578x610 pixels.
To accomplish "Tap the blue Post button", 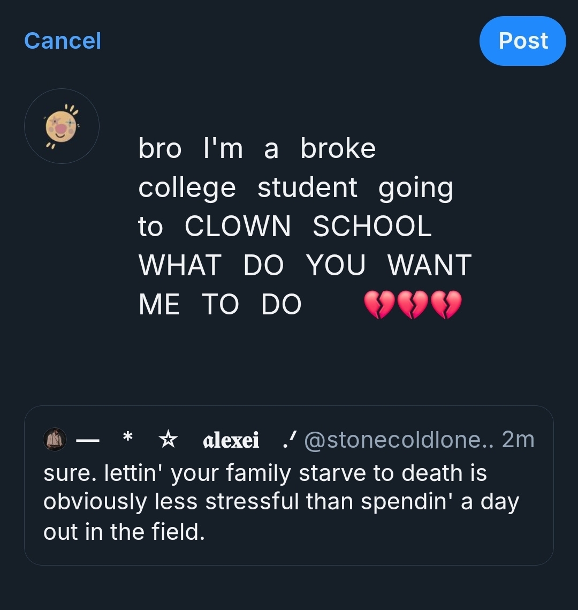I will 522,41.
